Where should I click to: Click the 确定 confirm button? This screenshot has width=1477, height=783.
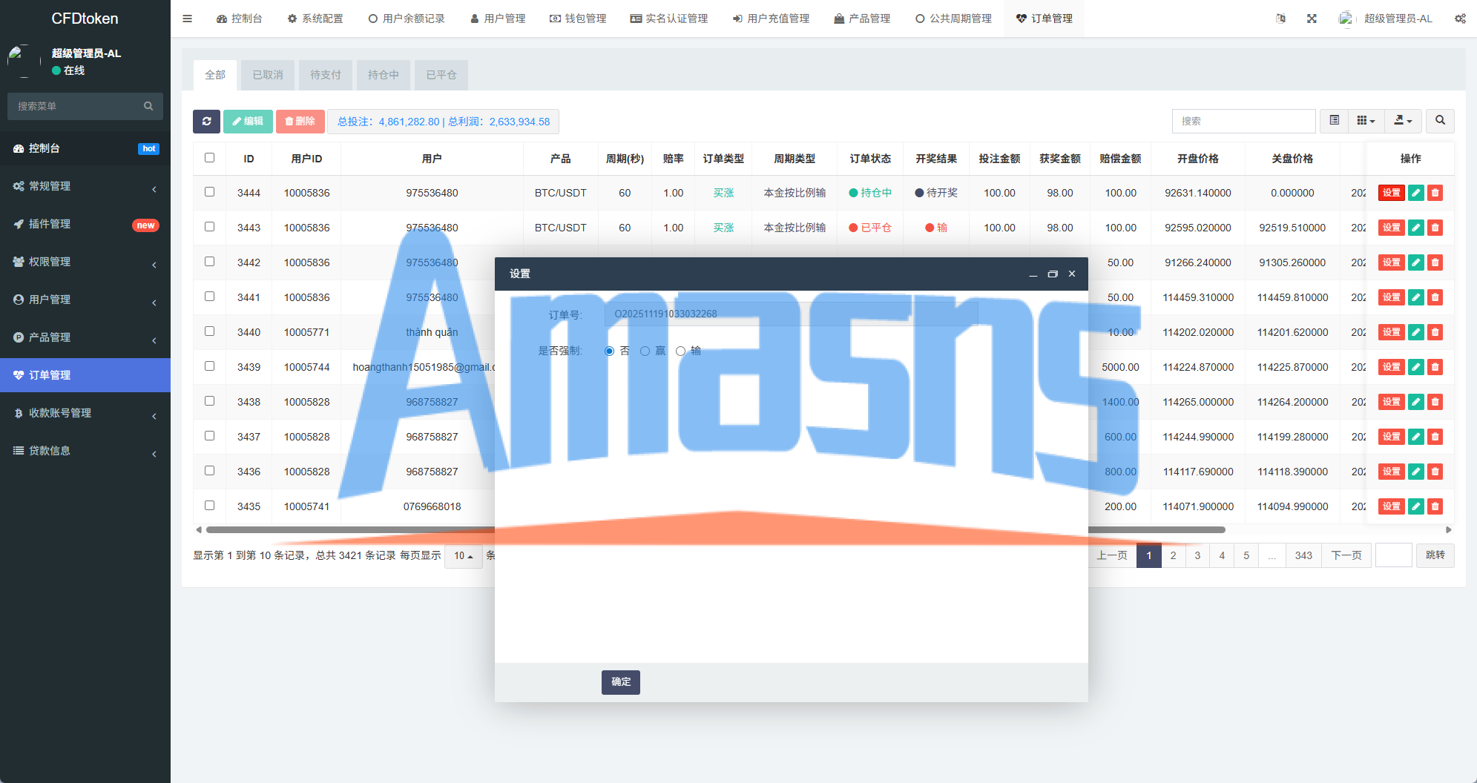pos(621,682)
